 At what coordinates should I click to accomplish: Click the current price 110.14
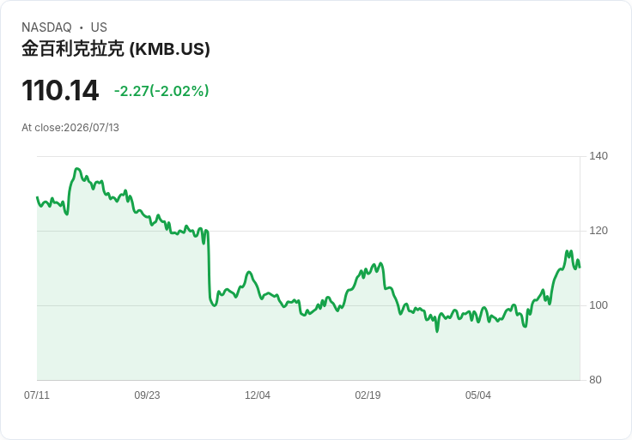click(60, 90)
